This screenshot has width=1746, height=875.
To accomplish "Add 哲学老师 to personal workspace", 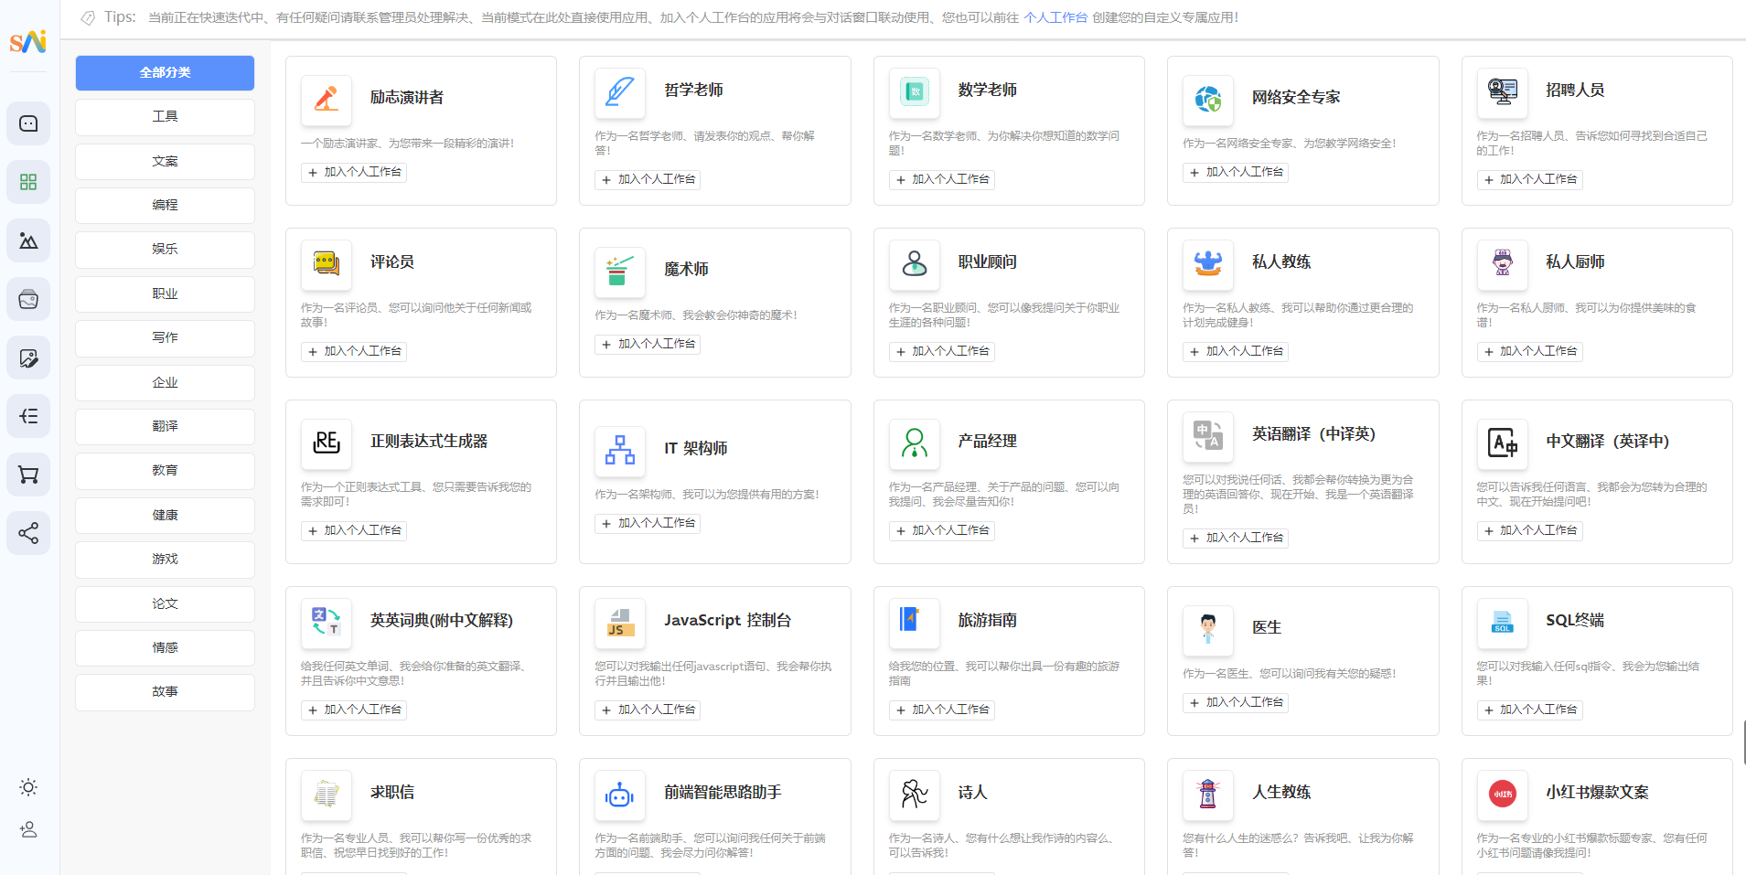I will click(x=648, y=179).
